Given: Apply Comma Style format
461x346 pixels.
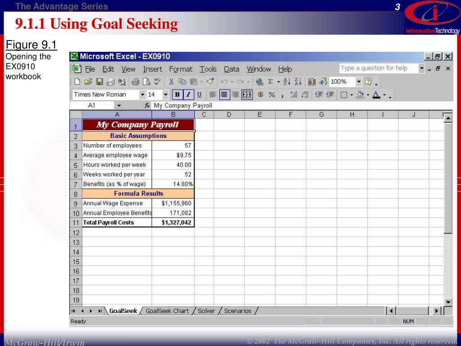Looking at the screenshot, I should pos(282,96).
